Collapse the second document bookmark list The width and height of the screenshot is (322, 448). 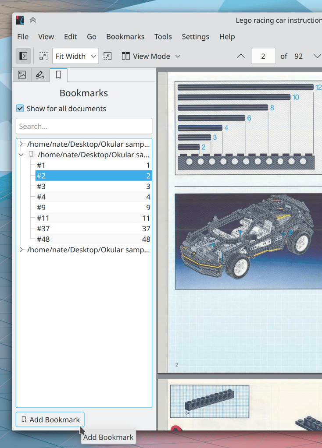[x=21, y=155]
